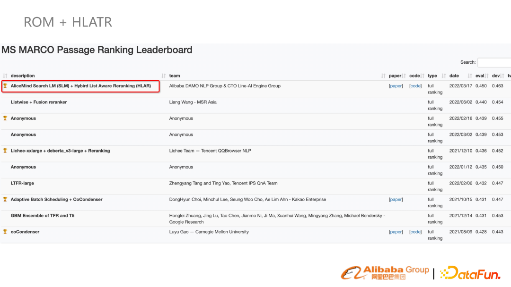Click the trophy icon beside AliceMind Search LM
The width and height of the screenshot is (511, 287).
tap(5, 86)
